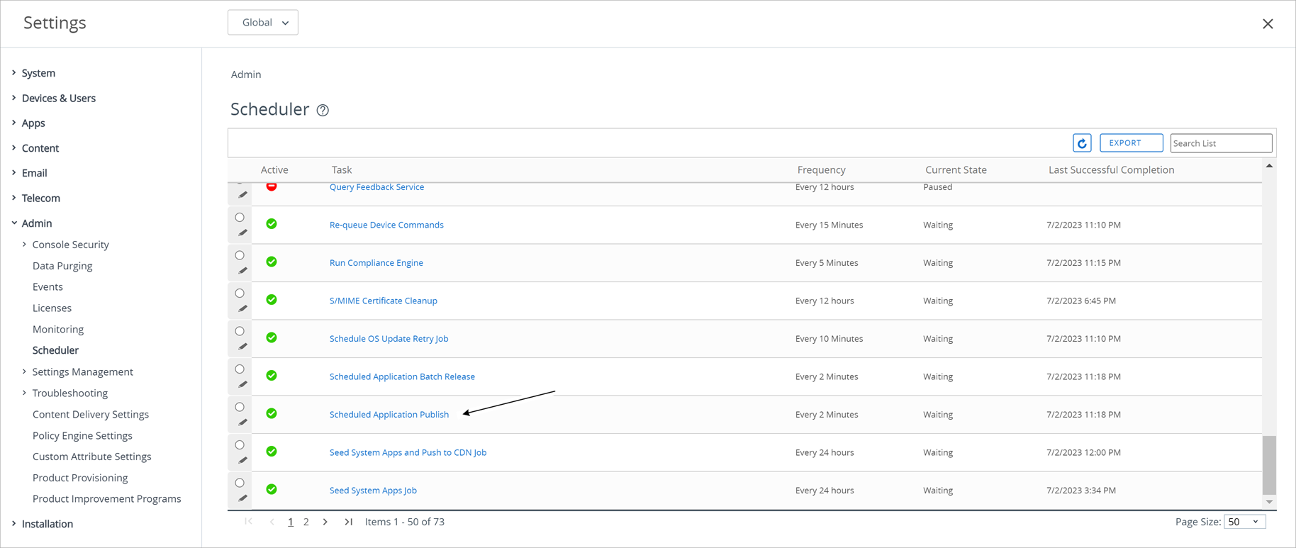Open Run Compliance Engine task link

[376, 263]
